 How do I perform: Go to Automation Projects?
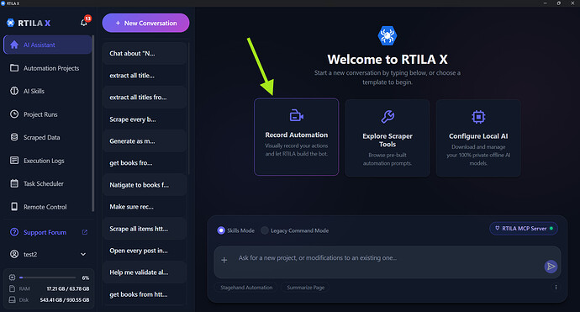(47, 68)
